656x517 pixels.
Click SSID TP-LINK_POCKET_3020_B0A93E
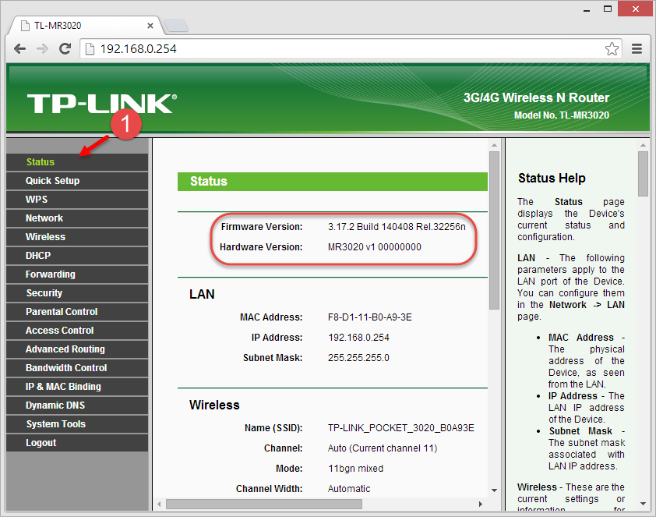pos(400,428)
